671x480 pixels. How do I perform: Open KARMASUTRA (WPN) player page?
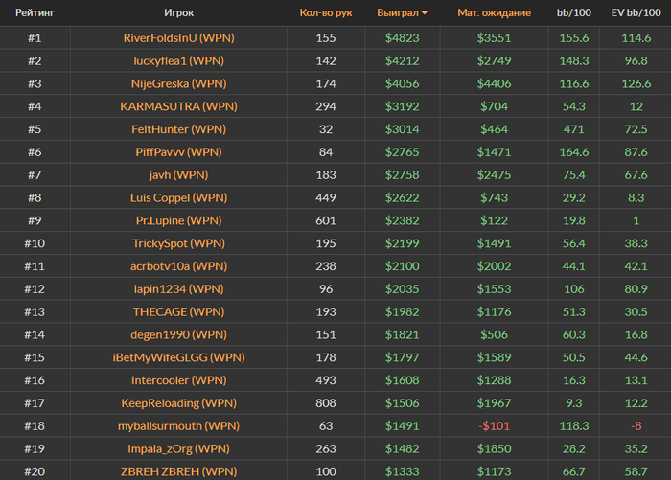point(179,106)
